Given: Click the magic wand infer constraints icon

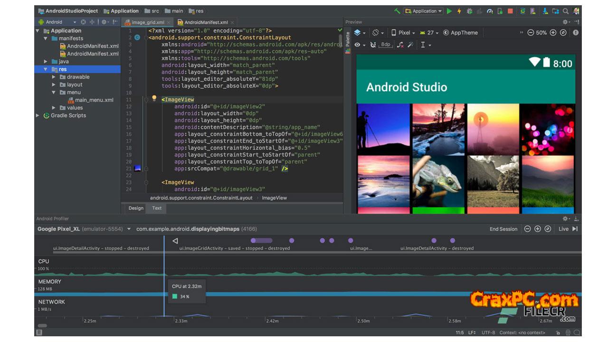Looking at the screenshot, I should click(410, 45).
